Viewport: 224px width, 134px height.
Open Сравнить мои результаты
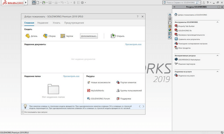(187, 39)
